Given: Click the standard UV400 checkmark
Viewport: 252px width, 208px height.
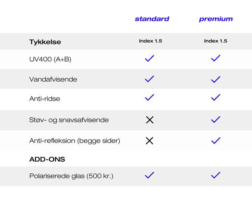Looking at the screenshot, I should click(150, 58).
